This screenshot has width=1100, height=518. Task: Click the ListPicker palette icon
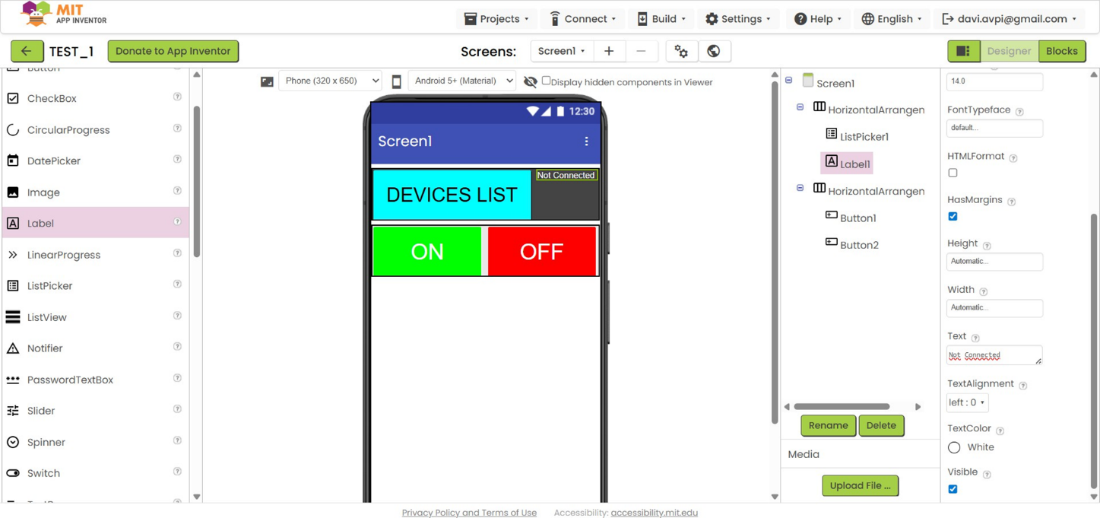coord(13,286)
